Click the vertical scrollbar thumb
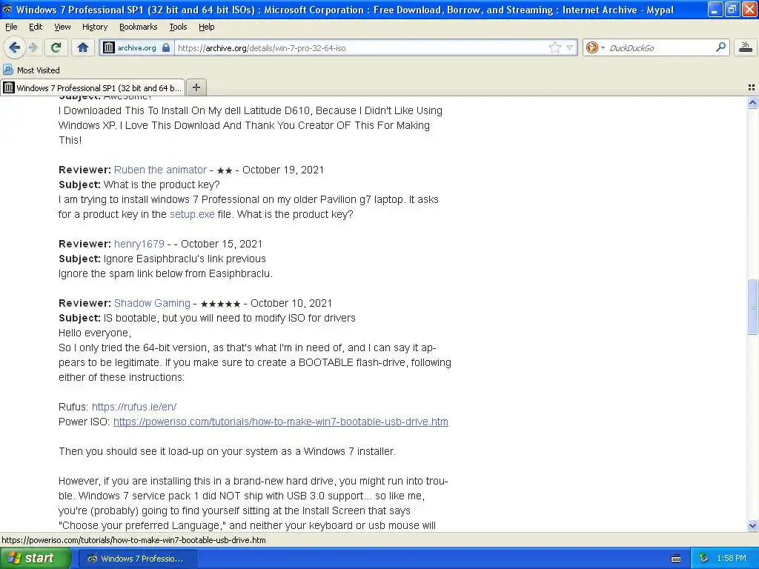 pyautogui.click(x=752, y=306)
